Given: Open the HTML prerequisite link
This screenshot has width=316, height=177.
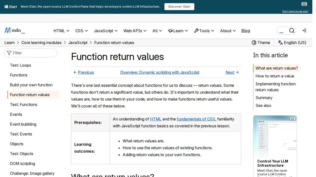Looking at the screenshot, I should coord(156,119).
